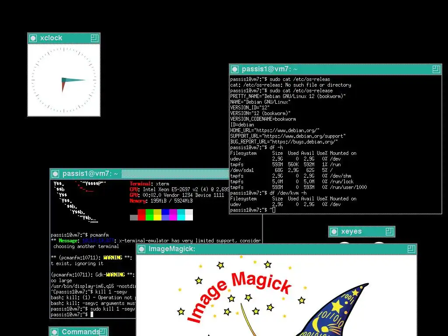Focus the xclock title bar

tap(64, 38)
